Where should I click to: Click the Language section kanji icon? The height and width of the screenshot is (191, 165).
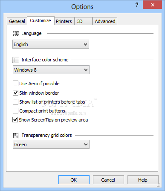[x=16, y=34]
